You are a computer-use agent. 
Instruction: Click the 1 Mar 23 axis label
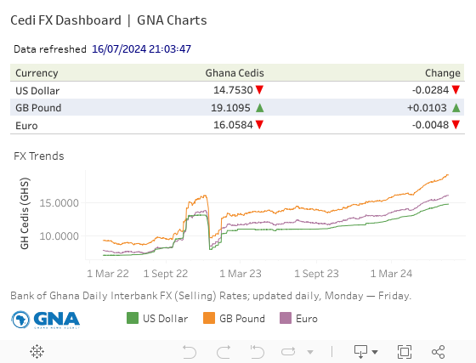[x=241, y=274]
